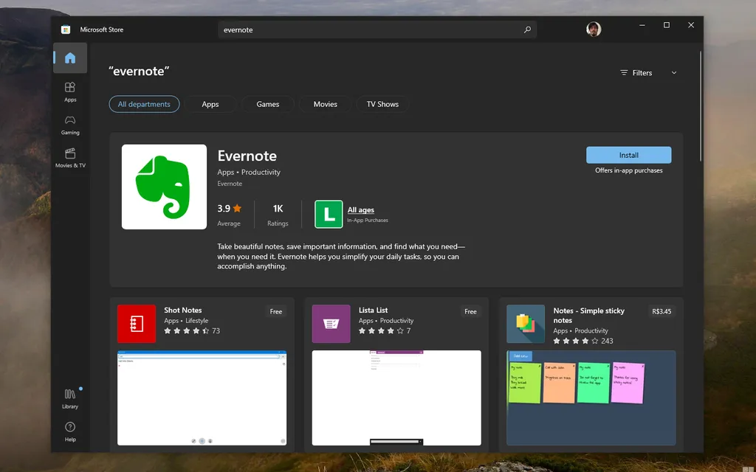Open Movies & TV in sidebar

tap(70, 158)
